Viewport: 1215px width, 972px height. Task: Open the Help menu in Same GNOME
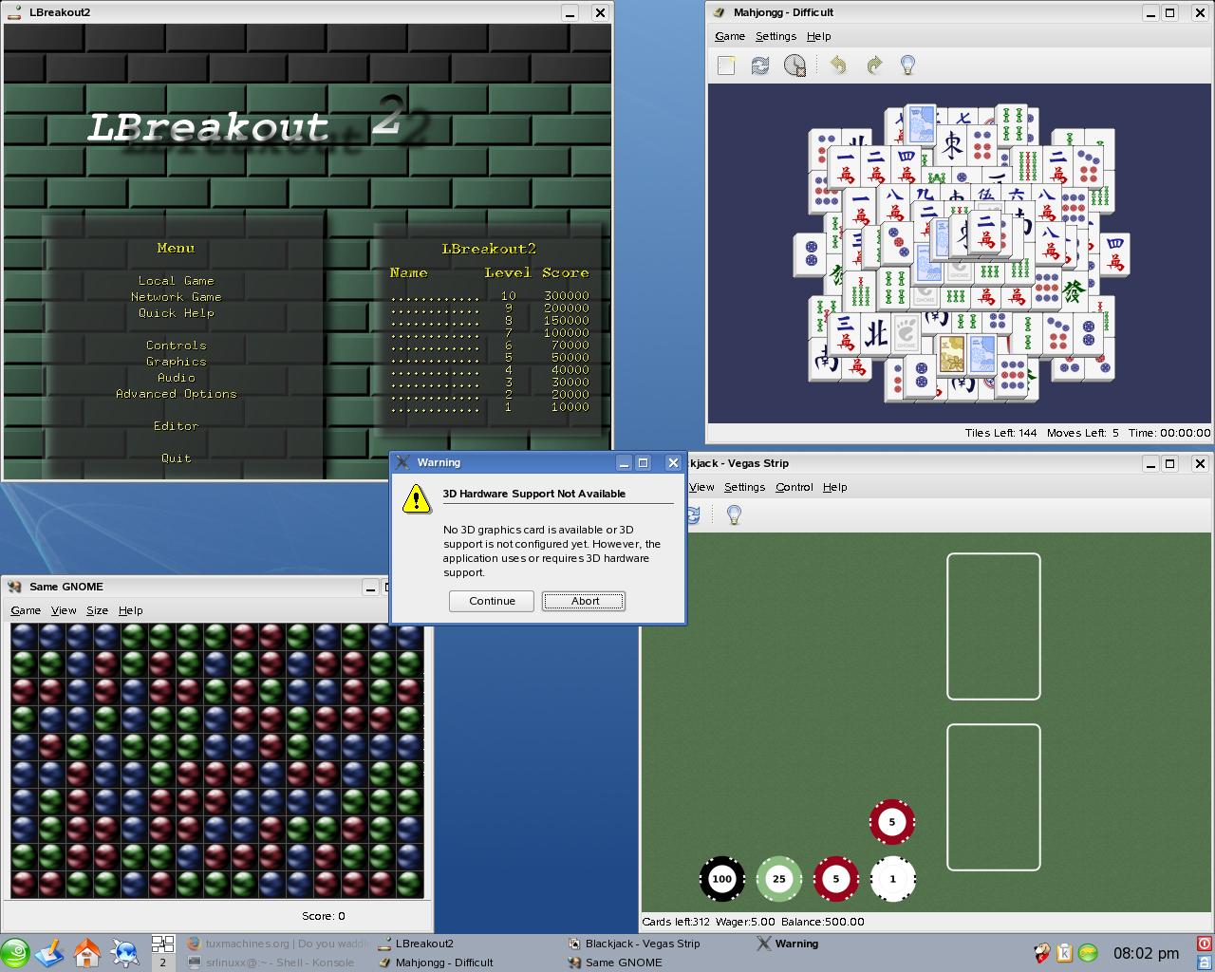point(130,610)
